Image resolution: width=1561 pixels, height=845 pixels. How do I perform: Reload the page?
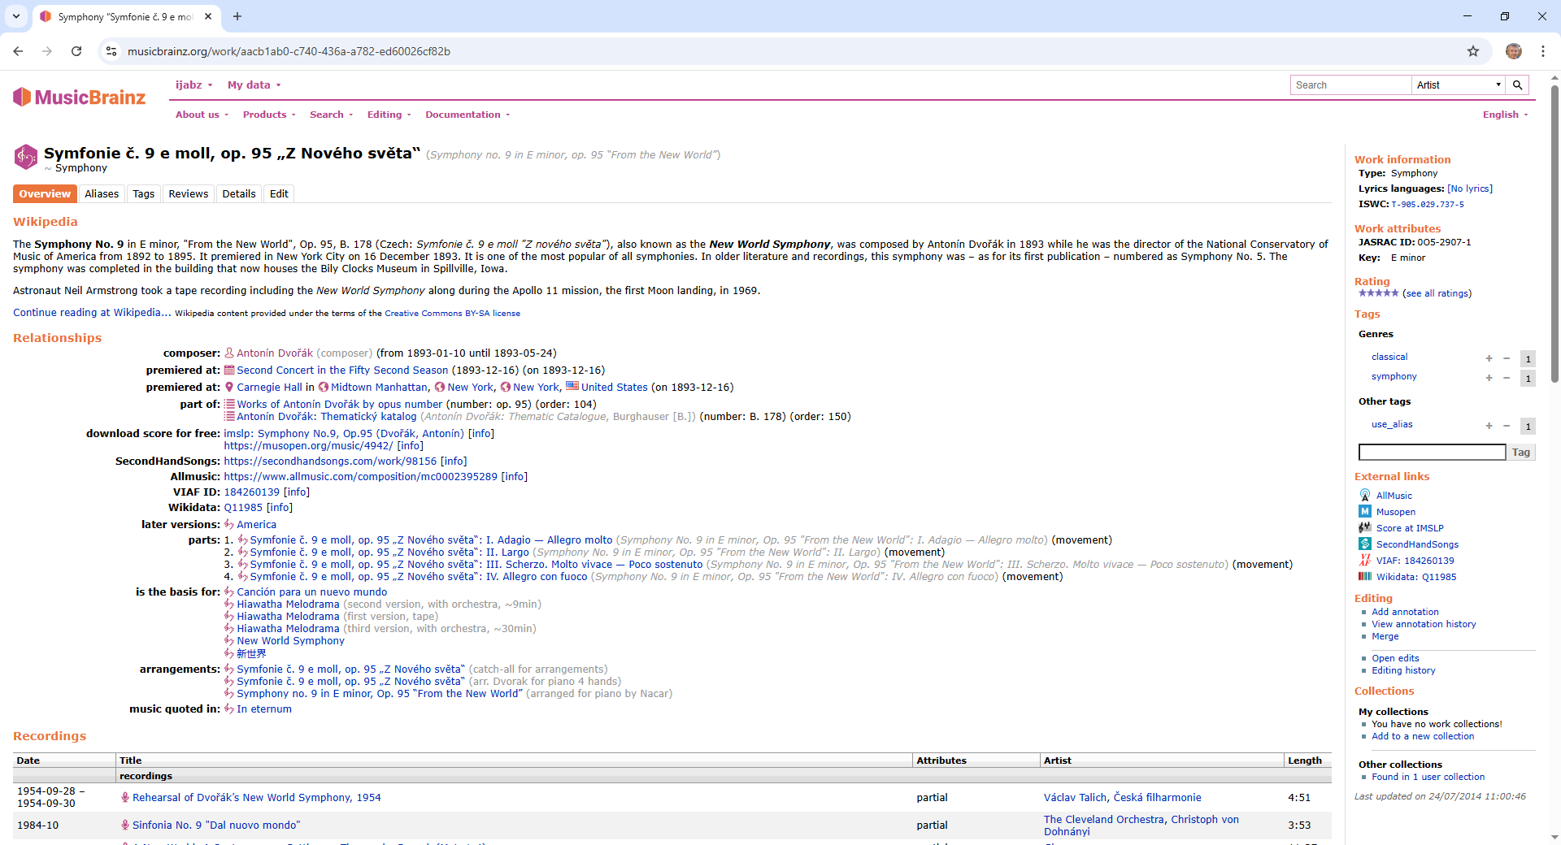click(x=76, y=51)
